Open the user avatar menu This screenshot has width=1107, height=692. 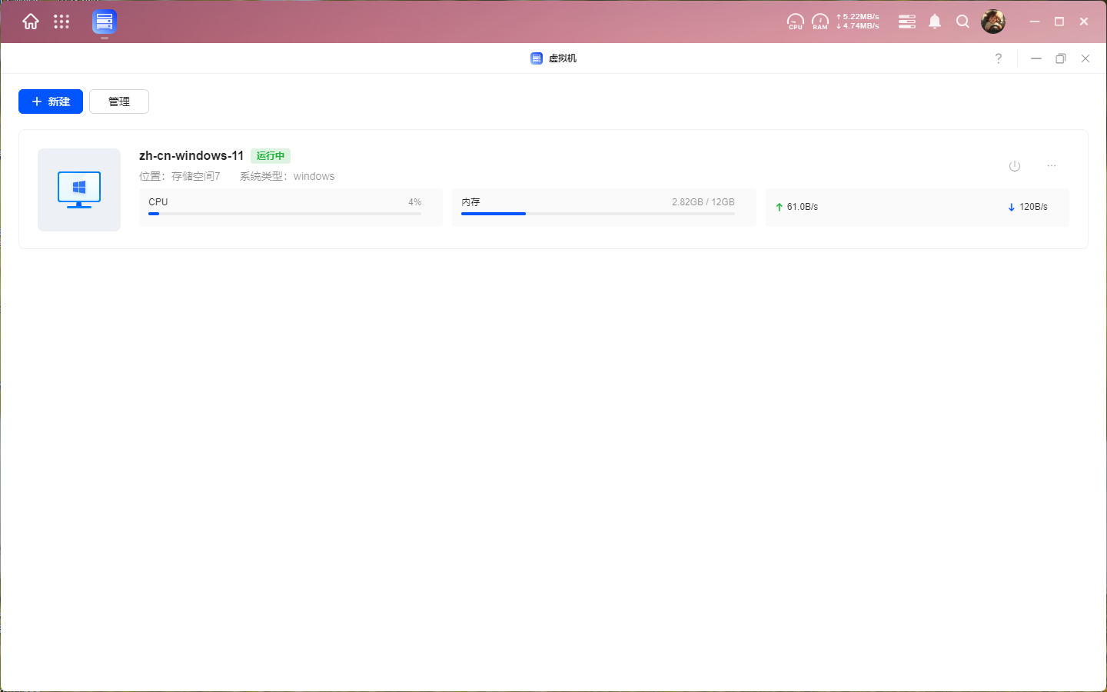pyautogui.click(x=993, y=22)
